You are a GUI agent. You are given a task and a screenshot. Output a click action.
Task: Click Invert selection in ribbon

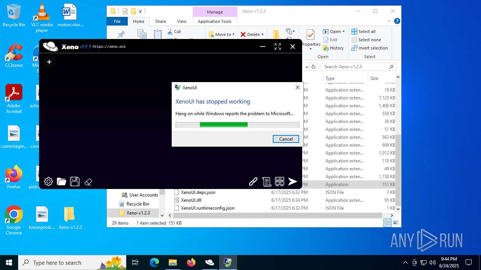(x=369, y=48)
